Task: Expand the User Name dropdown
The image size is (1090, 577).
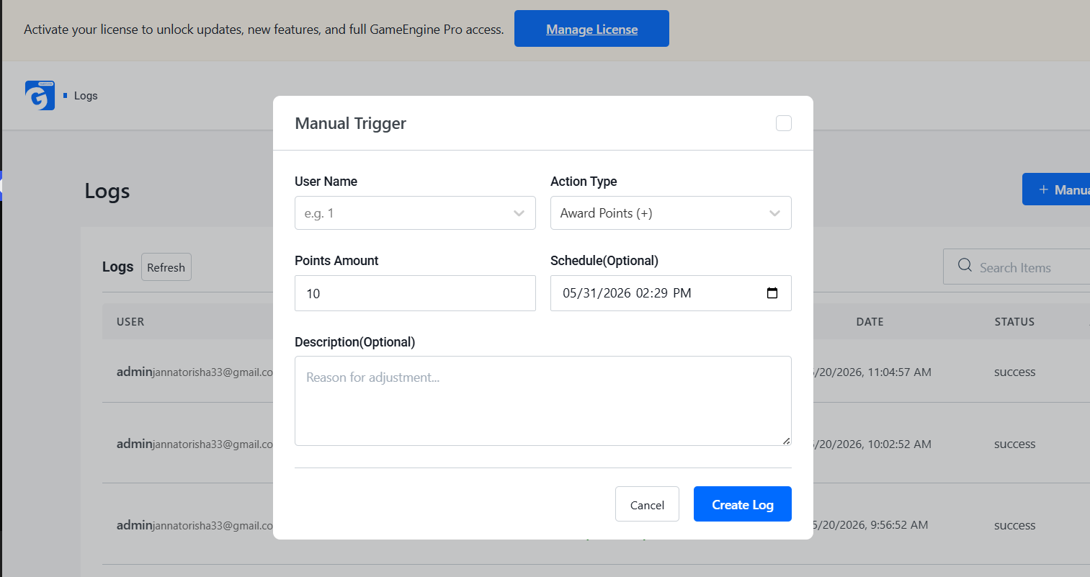Action: pyautogui.click(x=415, y=213)
